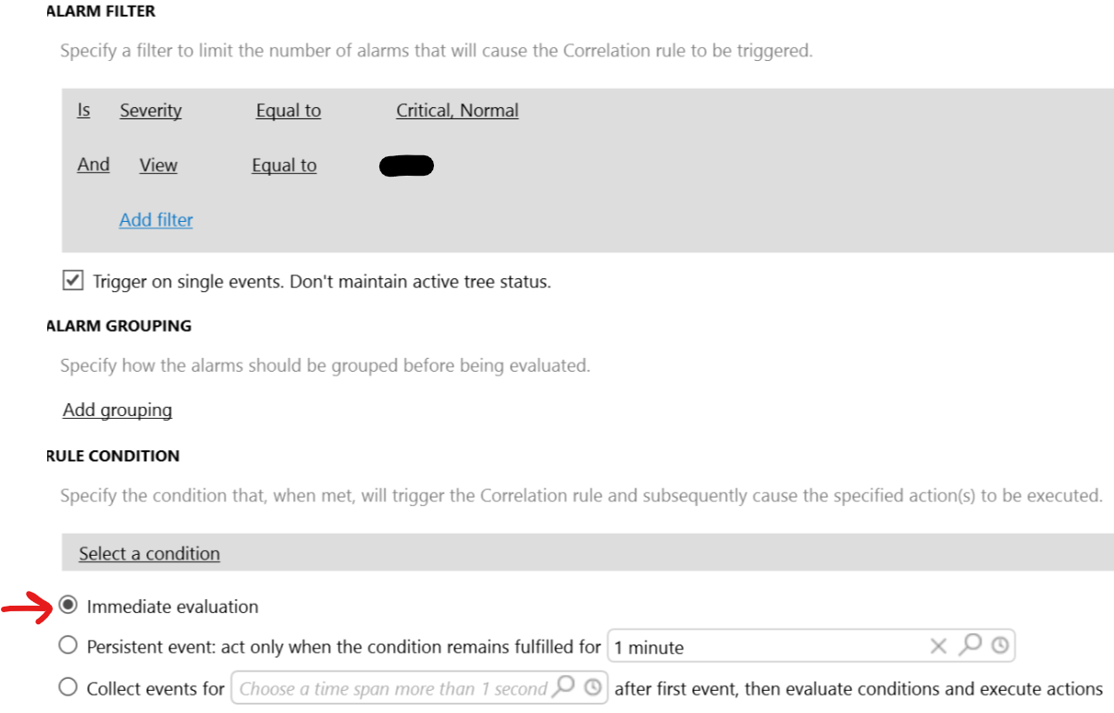Screen dimensions: 1114x713
Task: Open clock icon in Collect events time field
Action: 593,687
